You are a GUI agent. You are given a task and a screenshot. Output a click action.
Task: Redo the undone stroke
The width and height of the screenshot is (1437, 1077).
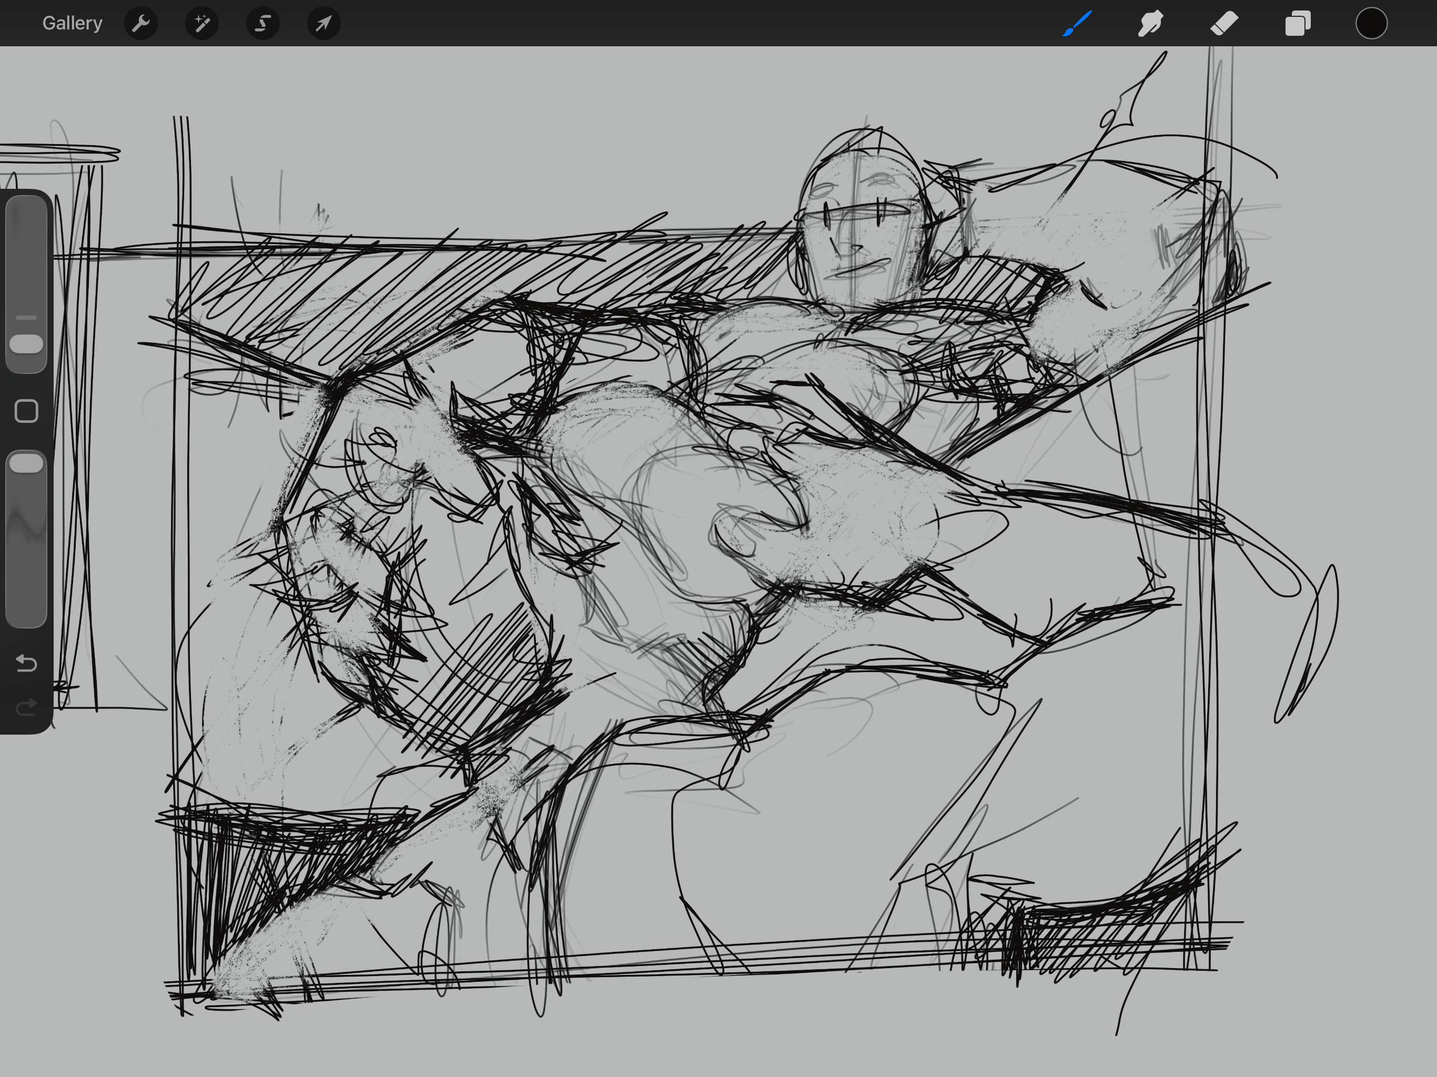[x=27, y=707]
